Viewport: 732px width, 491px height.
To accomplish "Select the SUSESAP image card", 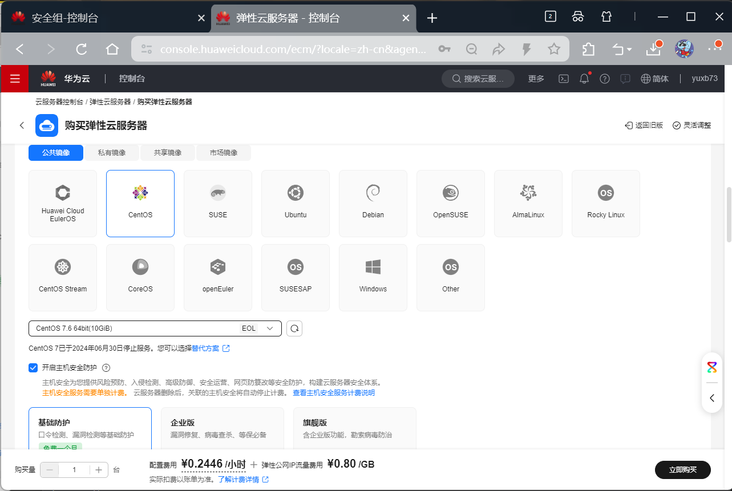I will 296,278.
